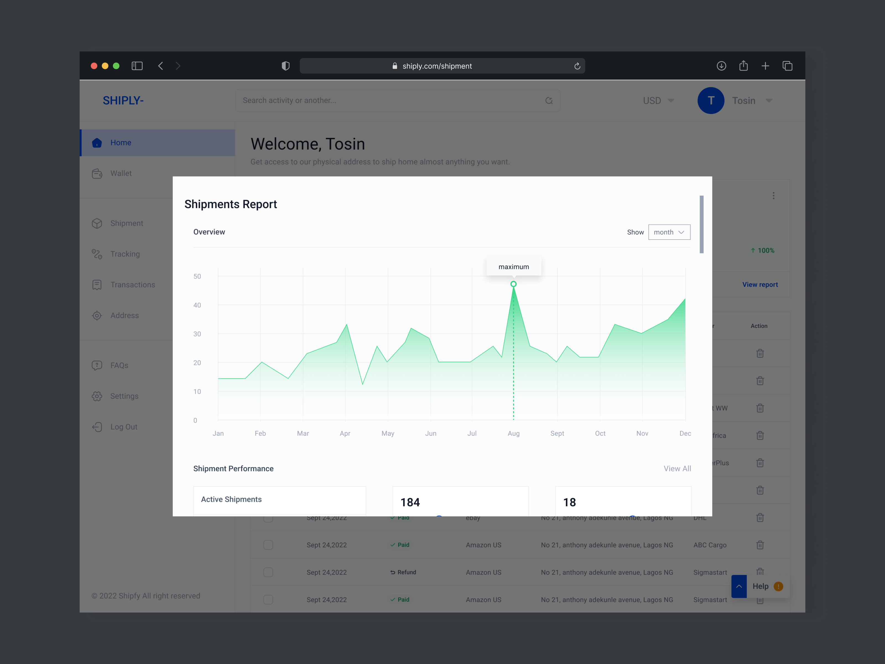Click View All under Shipment Performance
This screenshot has width=885, height=664.
677,468
